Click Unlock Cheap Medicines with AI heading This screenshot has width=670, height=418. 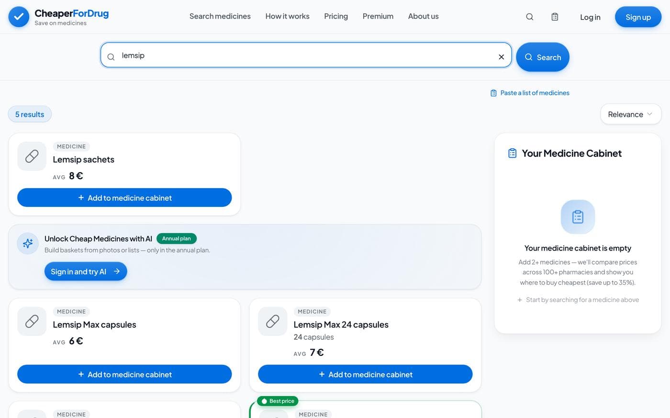(x=99, y=239)
